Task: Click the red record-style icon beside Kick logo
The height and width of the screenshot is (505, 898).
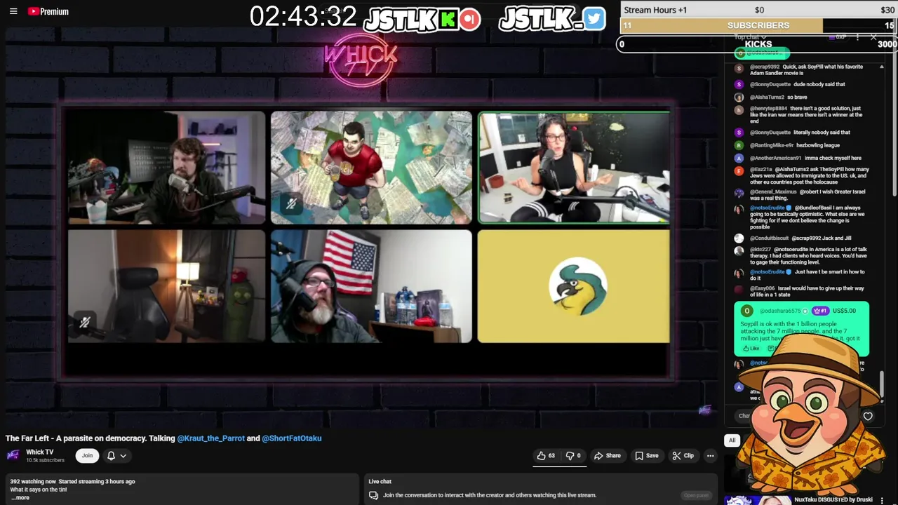Action: pos(470,19)
